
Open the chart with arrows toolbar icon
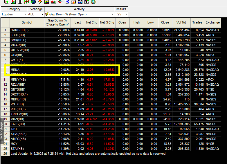click(13, 2)
